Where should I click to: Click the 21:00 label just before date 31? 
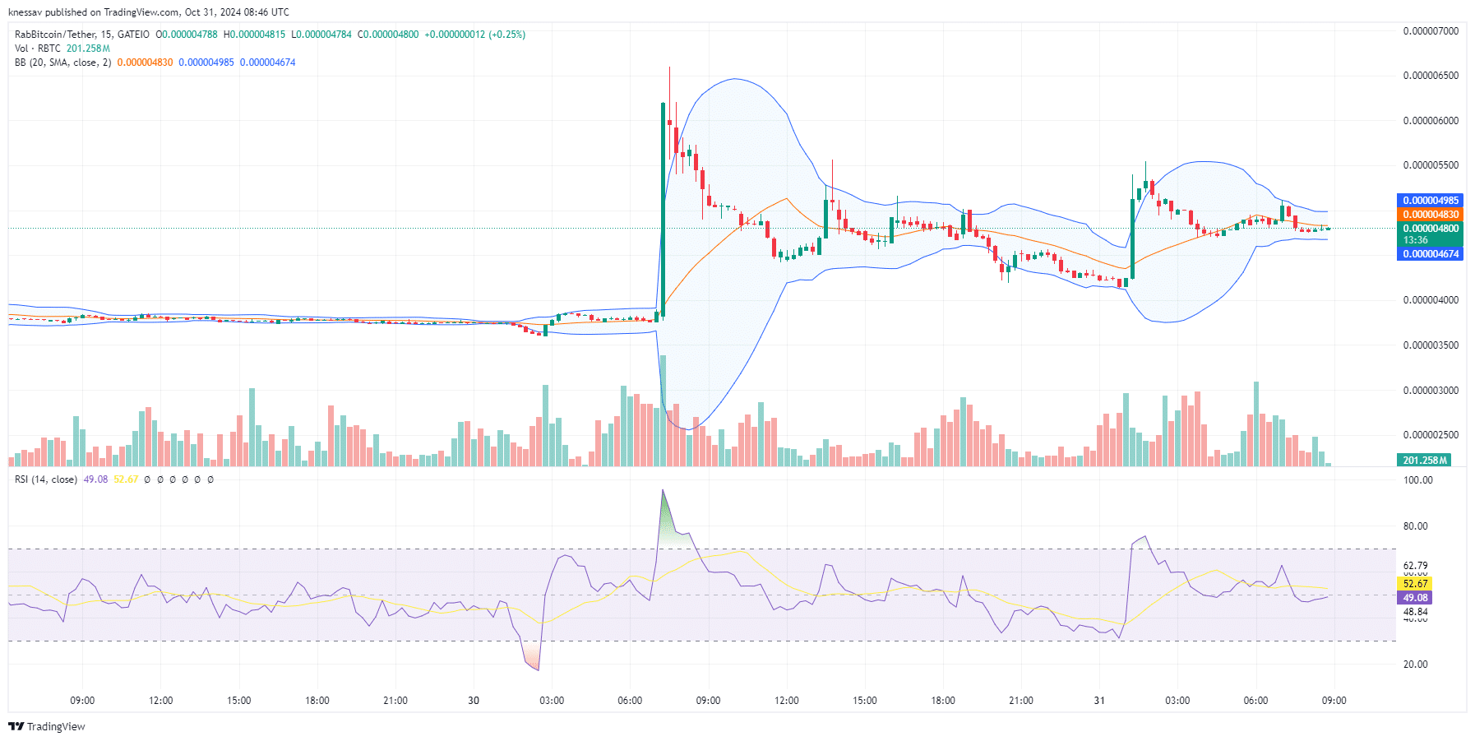(1021, 701)
